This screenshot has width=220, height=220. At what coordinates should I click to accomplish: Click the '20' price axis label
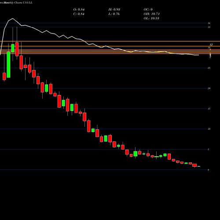pyautogui.click(x=209, y=88)
